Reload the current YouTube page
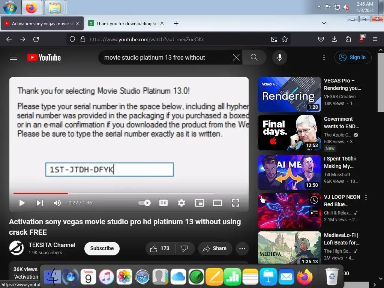384x288 pixels. [x=36, y=39]
